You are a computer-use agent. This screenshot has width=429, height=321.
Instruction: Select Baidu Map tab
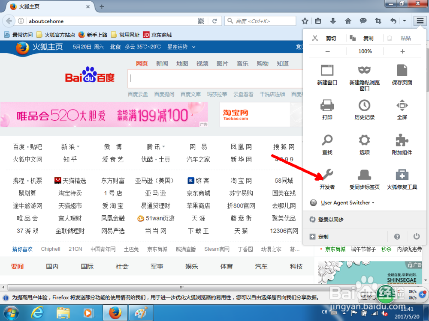click(182, 64)
